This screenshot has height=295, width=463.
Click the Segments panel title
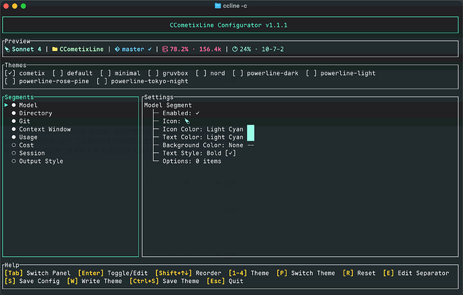coord(19,97)
